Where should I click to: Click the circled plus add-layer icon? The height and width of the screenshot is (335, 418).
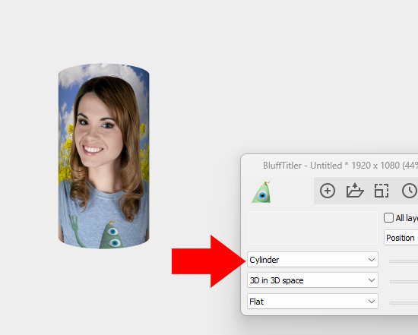point(328,191)
